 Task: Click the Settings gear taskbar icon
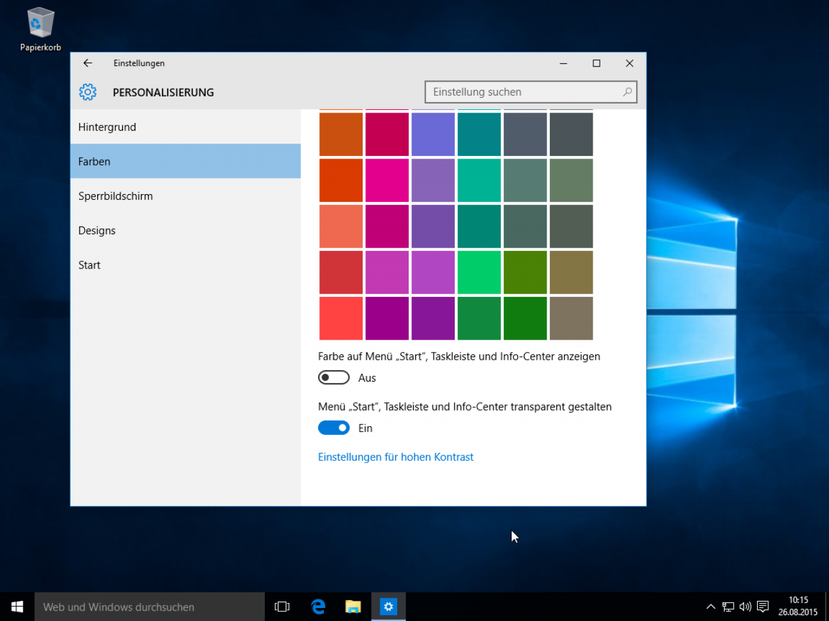pyautogui.click(x=389, y=607)
